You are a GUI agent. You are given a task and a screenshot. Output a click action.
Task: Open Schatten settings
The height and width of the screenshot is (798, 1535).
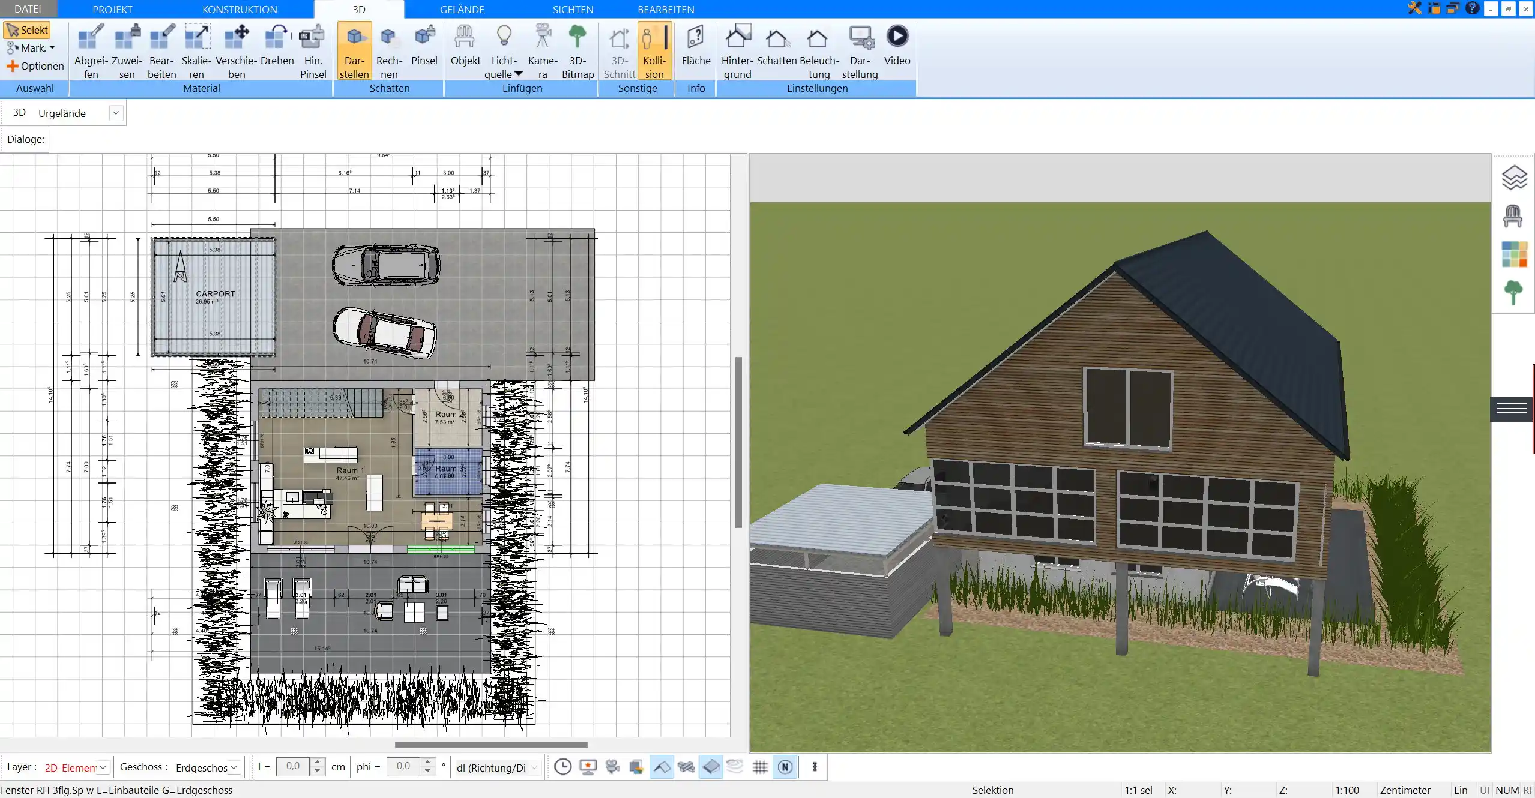(776, 45)
